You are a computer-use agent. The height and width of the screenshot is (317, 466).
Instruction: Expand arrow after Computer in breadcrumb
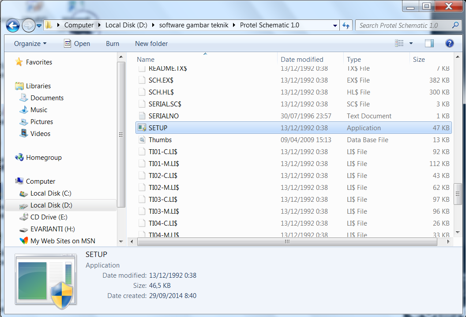tap(99, 25)
